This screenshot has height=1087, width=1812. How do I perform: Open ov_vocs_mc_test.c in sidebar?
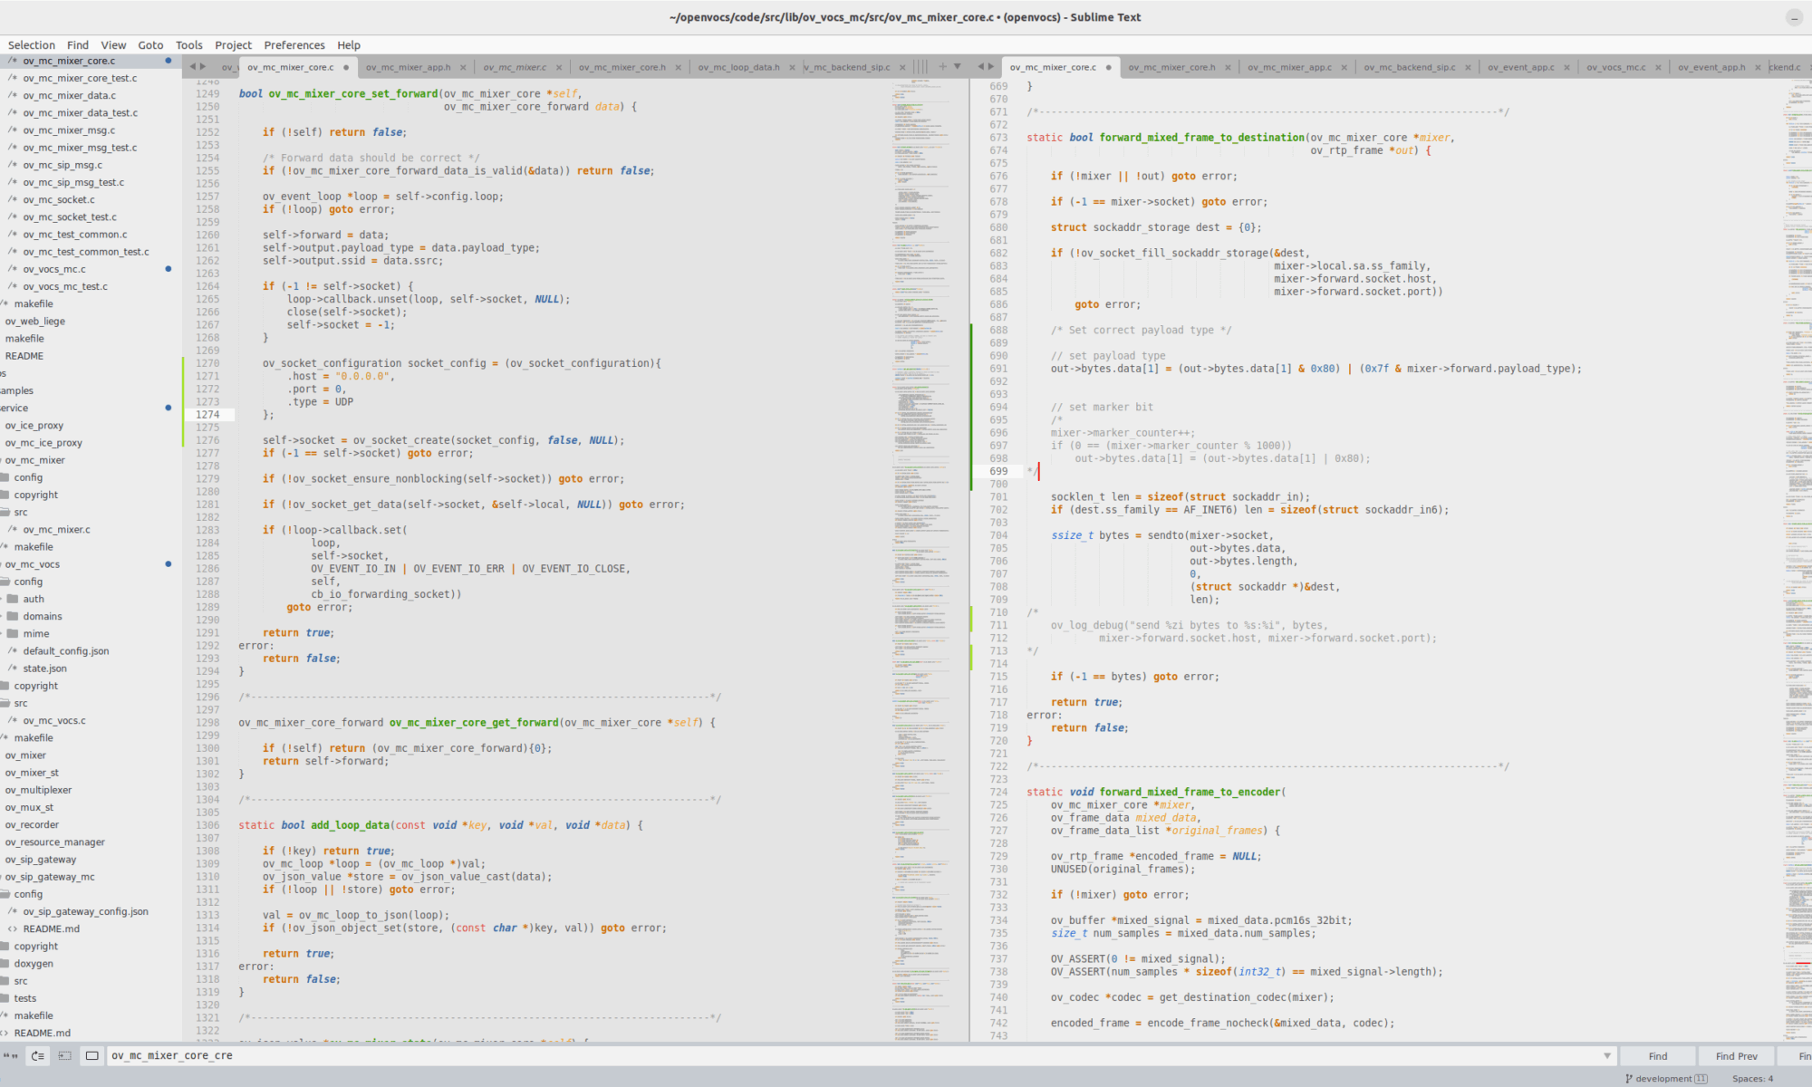tap(65, 286)
